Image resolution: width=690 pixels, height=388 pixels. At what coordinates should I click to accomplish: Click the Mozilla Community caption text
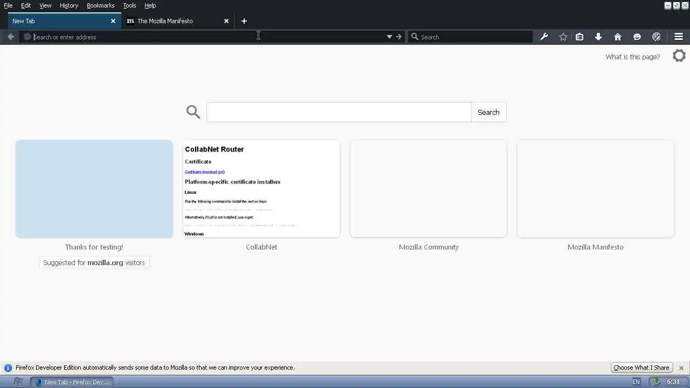(x=429, y=247)
